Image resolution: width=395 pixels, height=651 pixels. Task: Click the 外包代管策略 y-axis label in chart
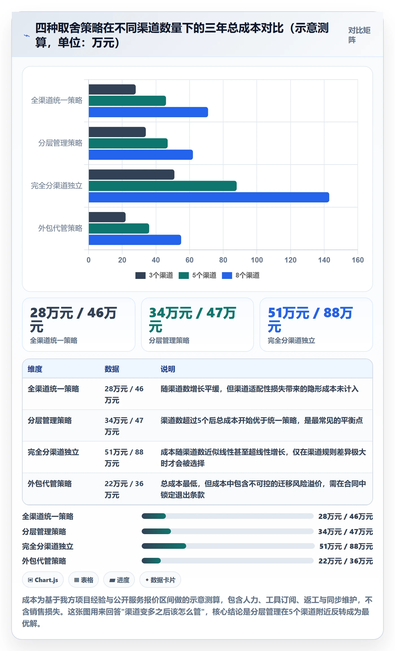(x=60, y=228)
